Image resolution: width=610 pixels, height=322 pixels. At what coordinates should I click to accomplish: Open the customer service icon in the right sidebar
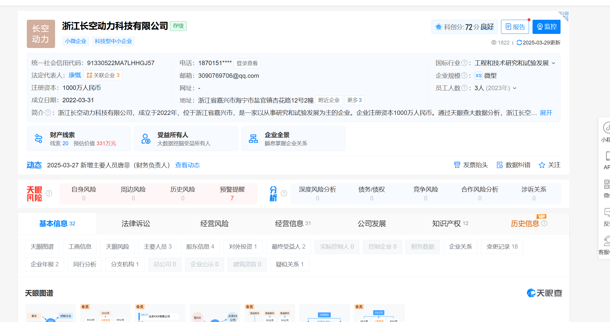click(x=607, y=241)
